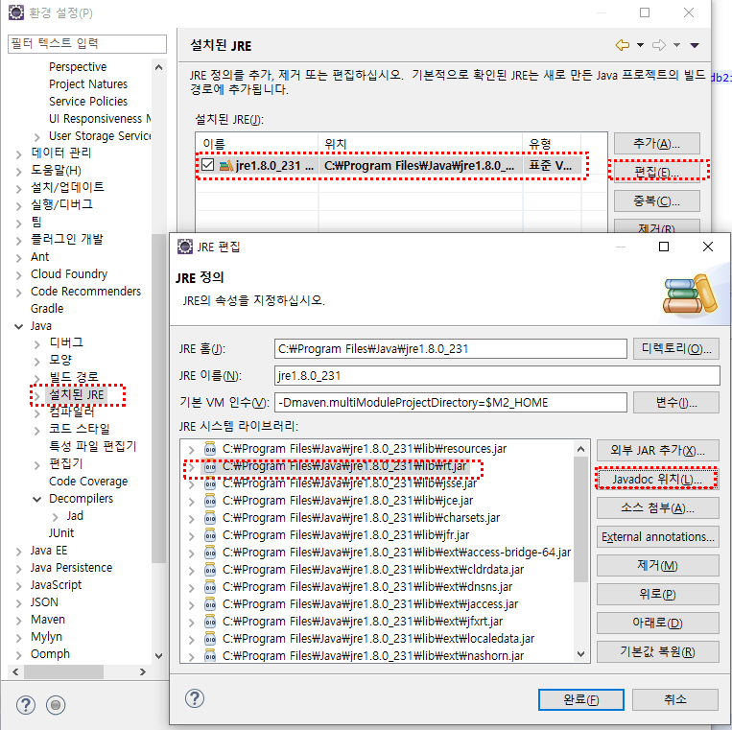
Task: Open the back history dropdown arrow
Action: pos(640,45)
